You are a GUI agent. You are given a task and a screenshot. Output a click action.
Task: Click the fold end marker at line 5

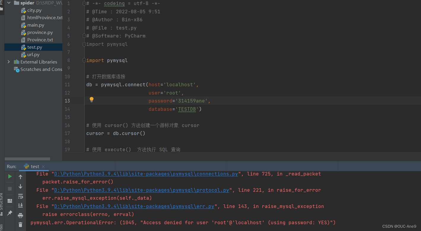84,36
